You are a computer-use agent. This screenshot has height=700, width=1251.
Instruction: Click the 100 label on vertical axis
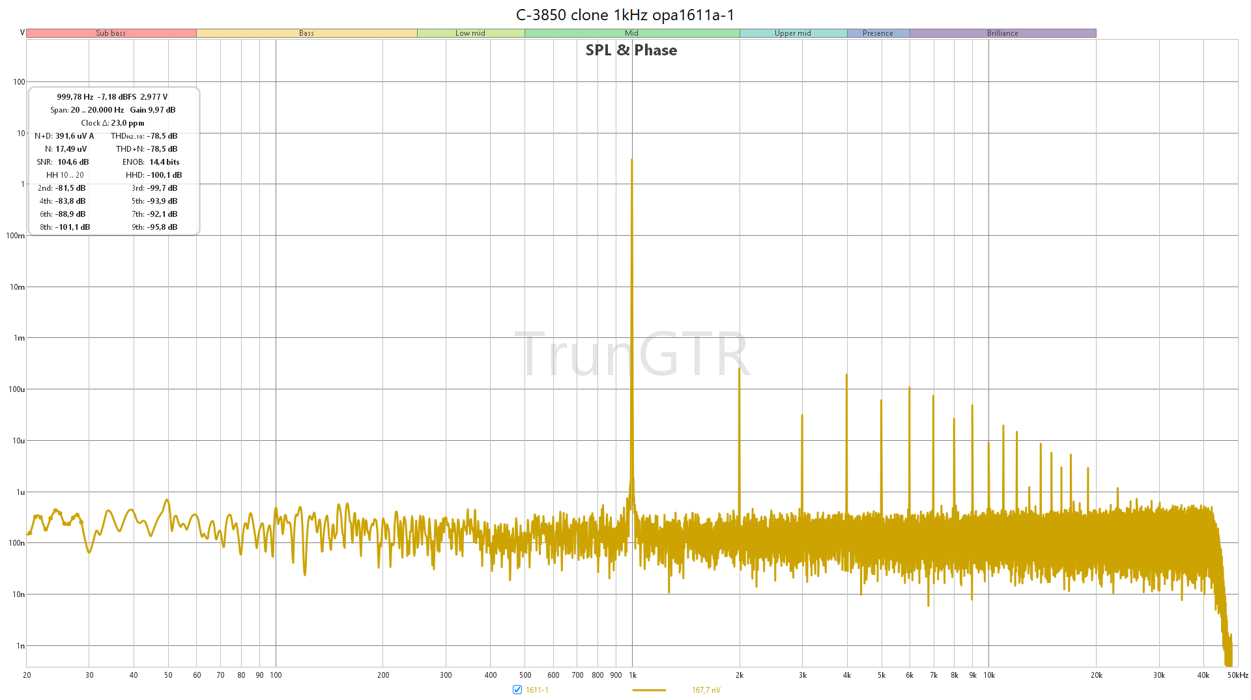(19, 82)
